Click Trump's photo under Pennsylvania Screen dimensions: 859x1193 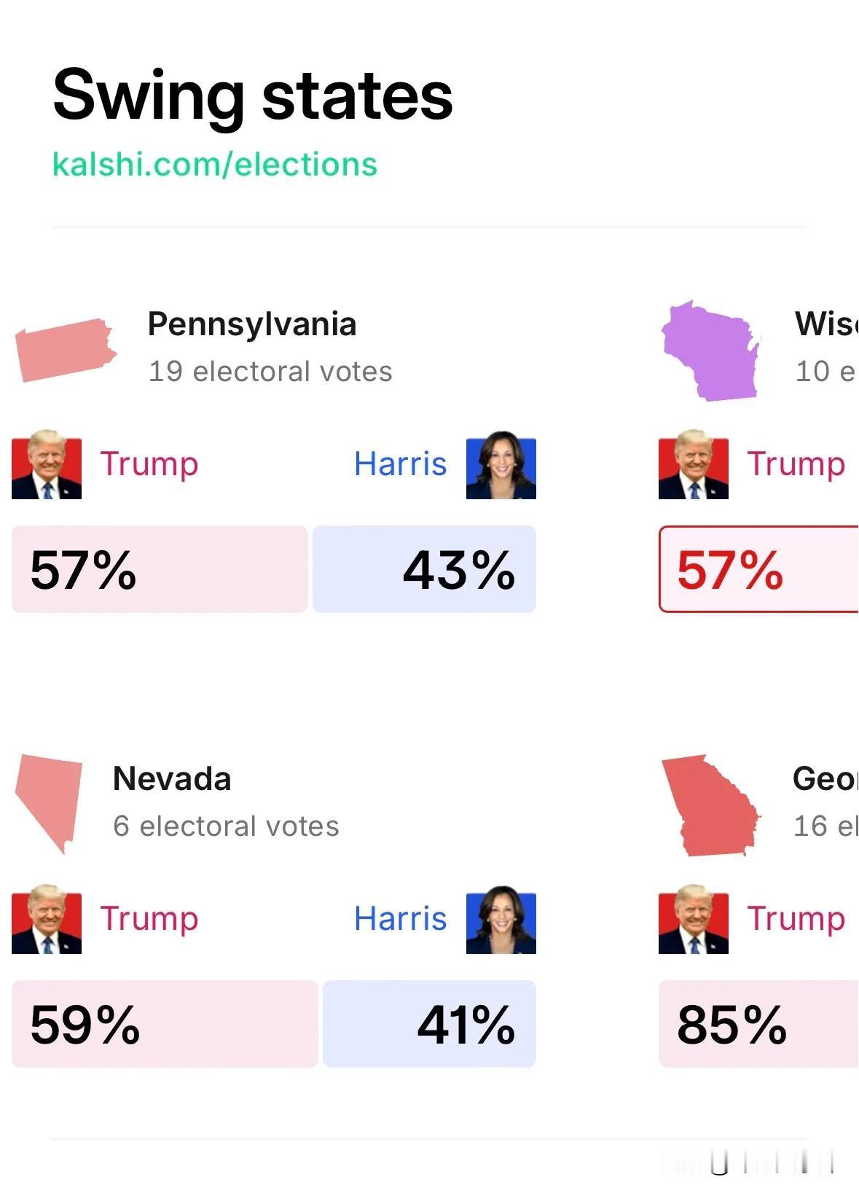coord(47,464)
